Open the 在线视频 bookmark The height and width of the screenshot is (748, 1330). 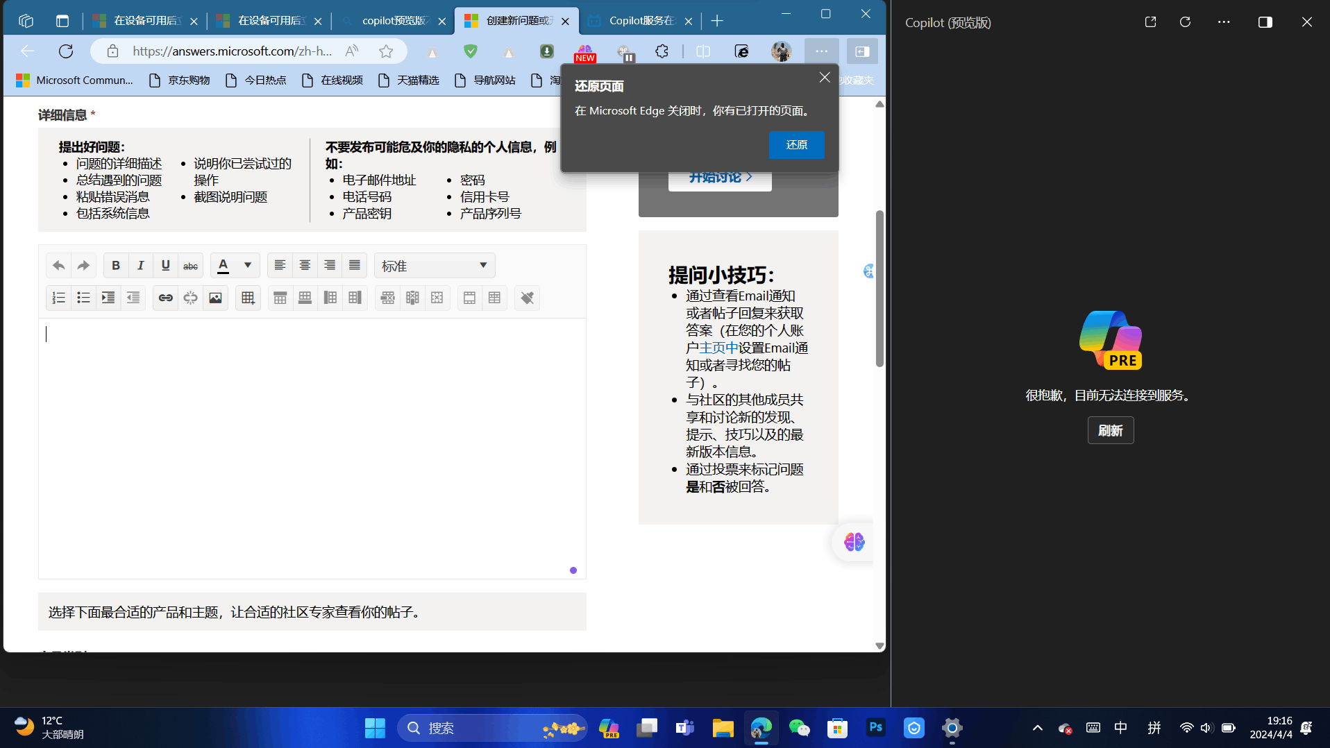click(x=332, y=80)
